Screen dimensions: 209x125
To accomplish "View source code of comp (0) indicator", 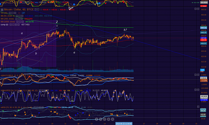I will [16, 25].
